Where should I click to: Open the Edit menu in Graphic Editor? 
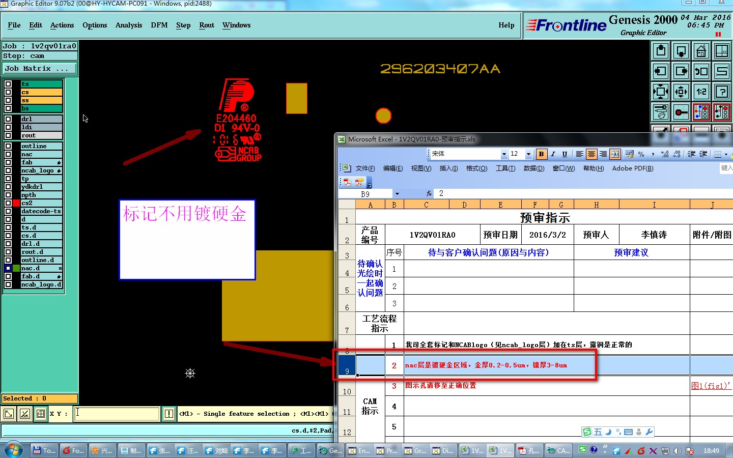pyautogui.click(x=36, y=25)
